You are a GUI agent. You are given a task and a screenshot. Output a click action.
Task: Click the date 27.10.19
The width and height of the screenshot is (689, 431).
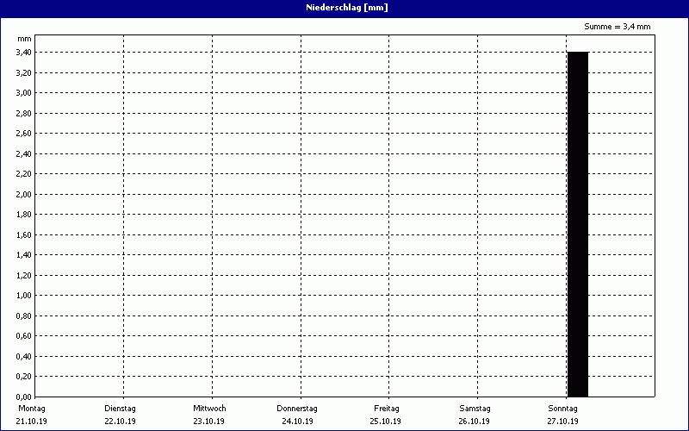tap(563, 422)
